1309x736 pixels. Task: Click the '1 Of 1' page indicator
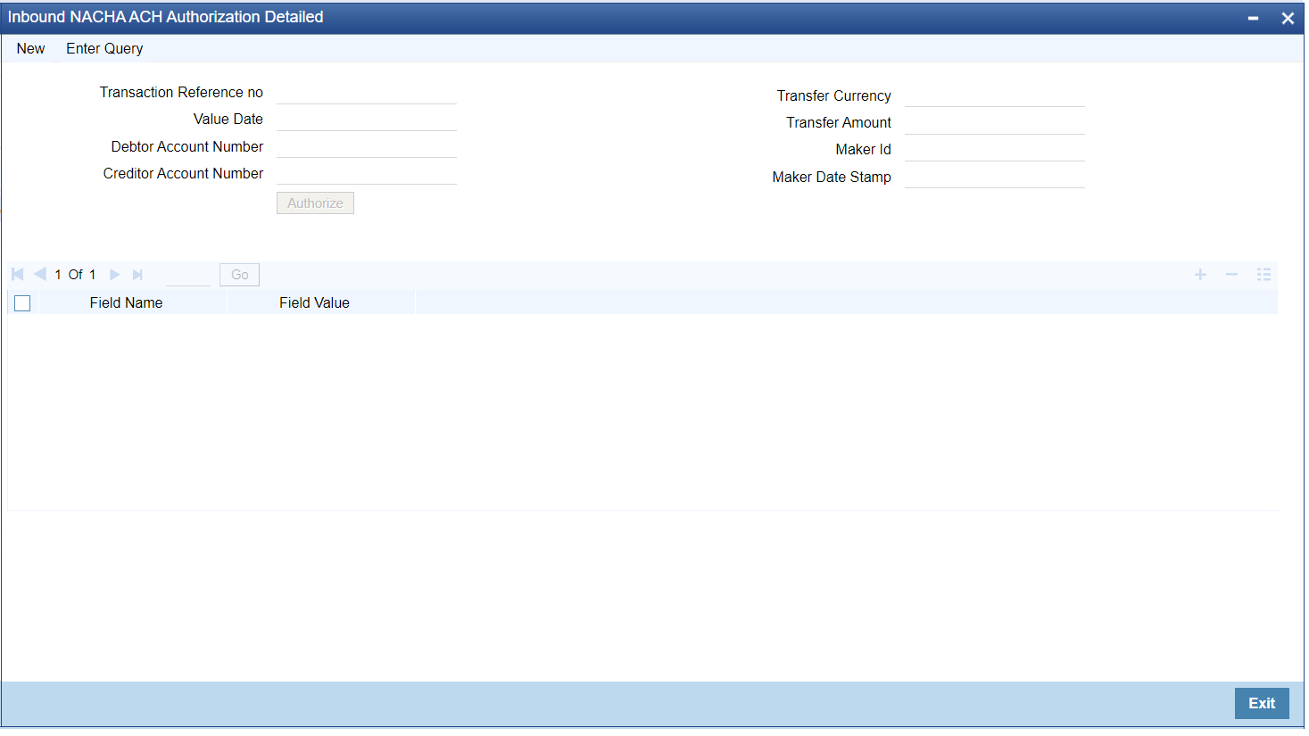pos(75,275)
